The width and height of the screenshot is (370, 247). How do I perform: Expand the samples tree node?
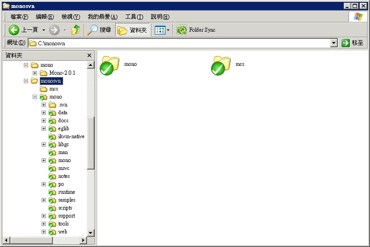coord(44,200)
